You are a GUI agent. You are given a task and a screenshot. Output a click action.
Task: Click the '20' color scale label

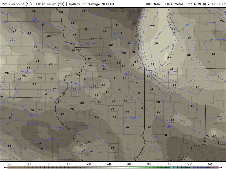(x=89, y=164)
